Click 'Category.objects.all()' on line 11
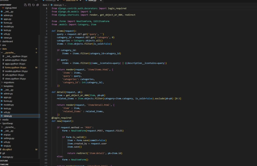Screen dimensions: 257x166 click(x=88, y=40)
